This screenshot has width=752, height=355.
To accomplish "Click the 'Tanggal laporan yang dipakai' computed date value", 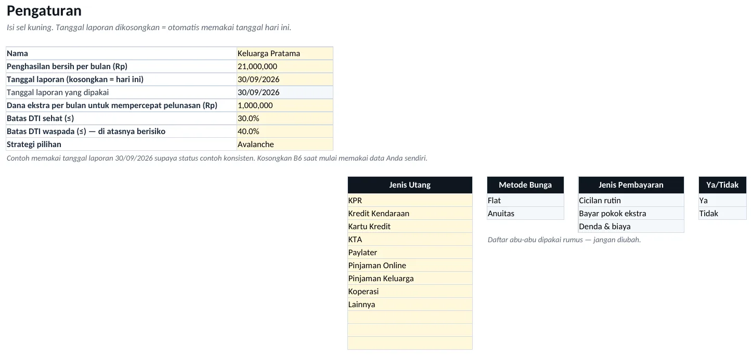I will coord(284,93).
